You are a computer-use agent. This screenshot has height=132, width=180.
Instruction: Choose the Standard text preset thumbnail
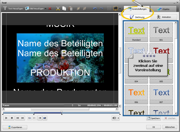(x=136, y=32)
